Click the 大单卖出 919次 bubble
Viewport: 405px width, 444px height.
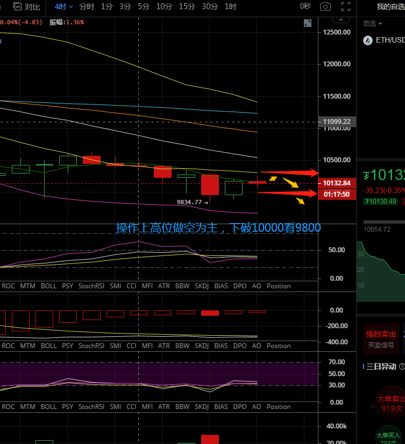coord(391,403)
